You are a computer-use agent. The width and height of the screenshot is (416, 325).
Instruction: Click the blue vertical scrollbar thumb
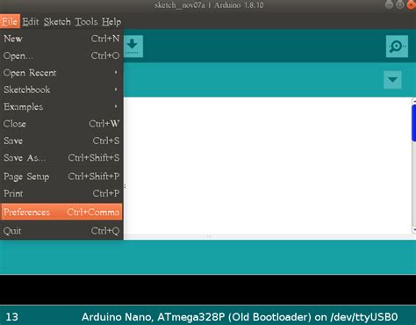(x=413, y=123)
